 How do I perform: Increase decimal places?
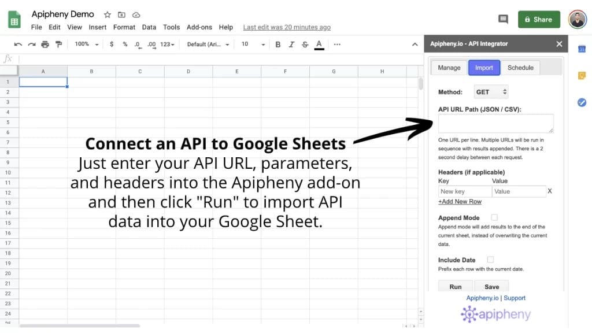[x=151, y=45]
